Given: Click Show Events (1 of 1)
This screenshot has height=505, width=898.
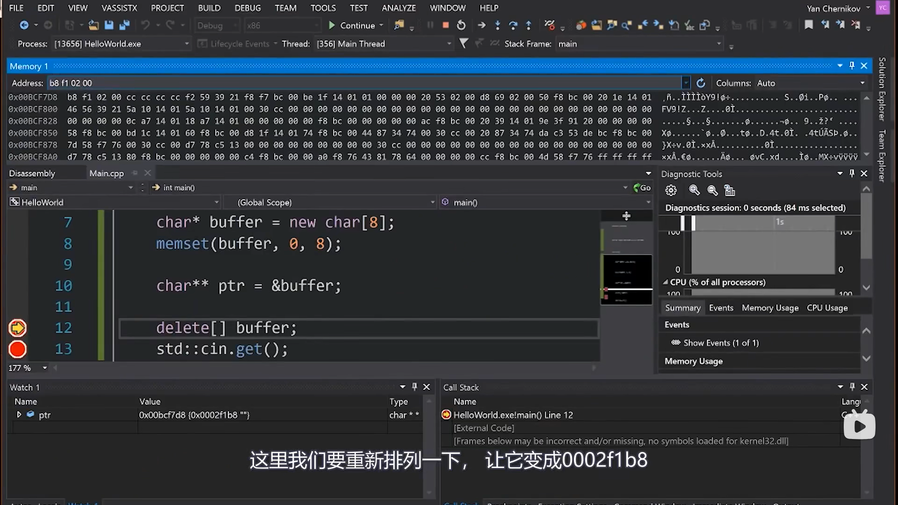Looking at the screenshot, I should click(x=721, y=343).
